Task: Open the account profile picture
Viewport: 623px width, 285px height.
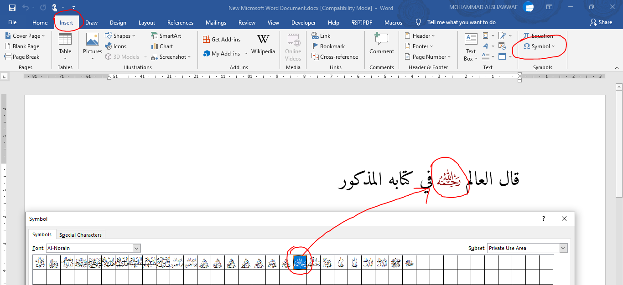Action: coord(528,7)
